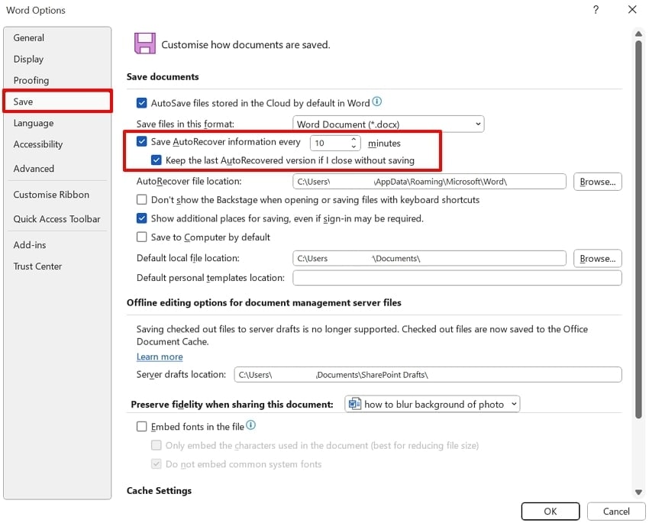Click the info icon next to Embed fonts

coord(251,425)
